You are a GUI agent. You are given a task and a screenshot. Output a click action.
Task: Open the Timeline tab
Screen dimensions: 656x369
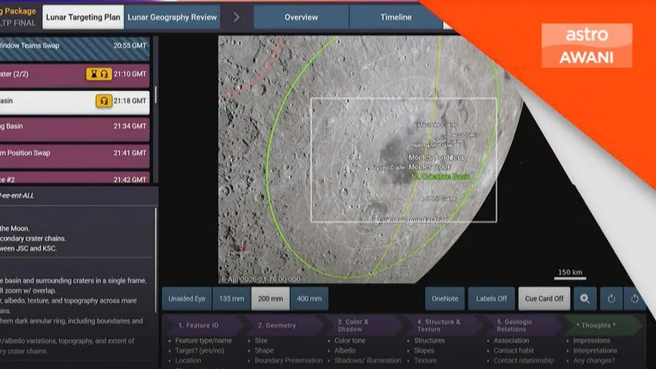click(396, 17)
